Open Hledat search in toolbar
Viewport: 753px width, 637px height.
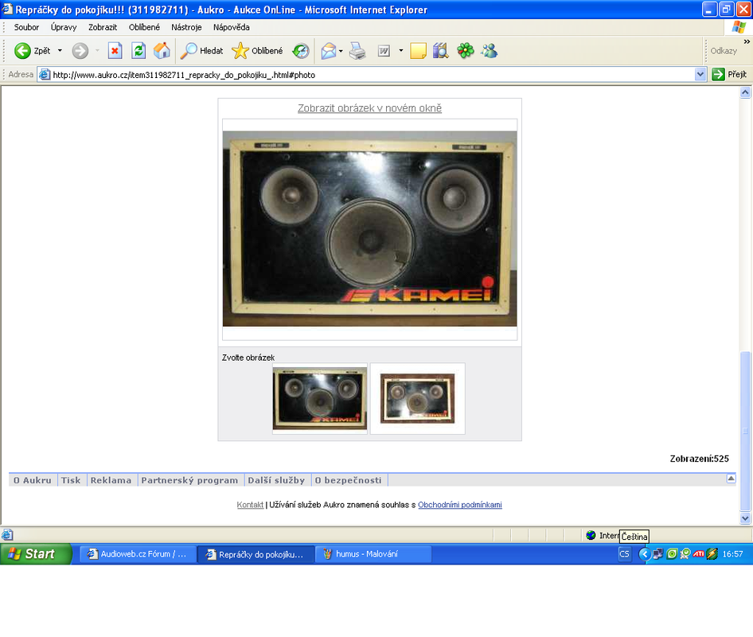click(201, 51)
